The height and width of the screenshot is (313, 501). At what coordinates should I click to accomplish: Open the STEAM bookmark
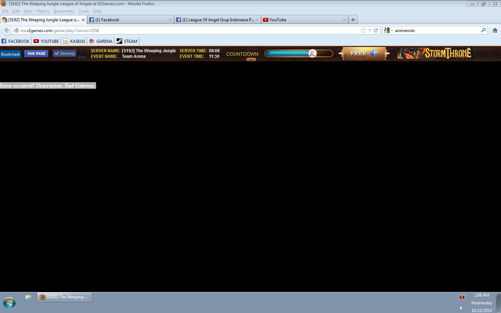(x=127, y=41)
